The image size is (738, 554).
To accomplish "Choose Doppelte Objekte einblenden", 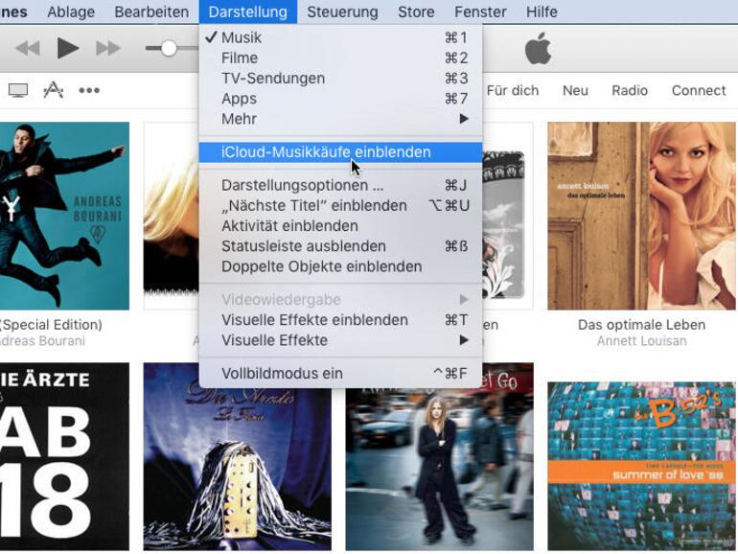I will point(341,266).
